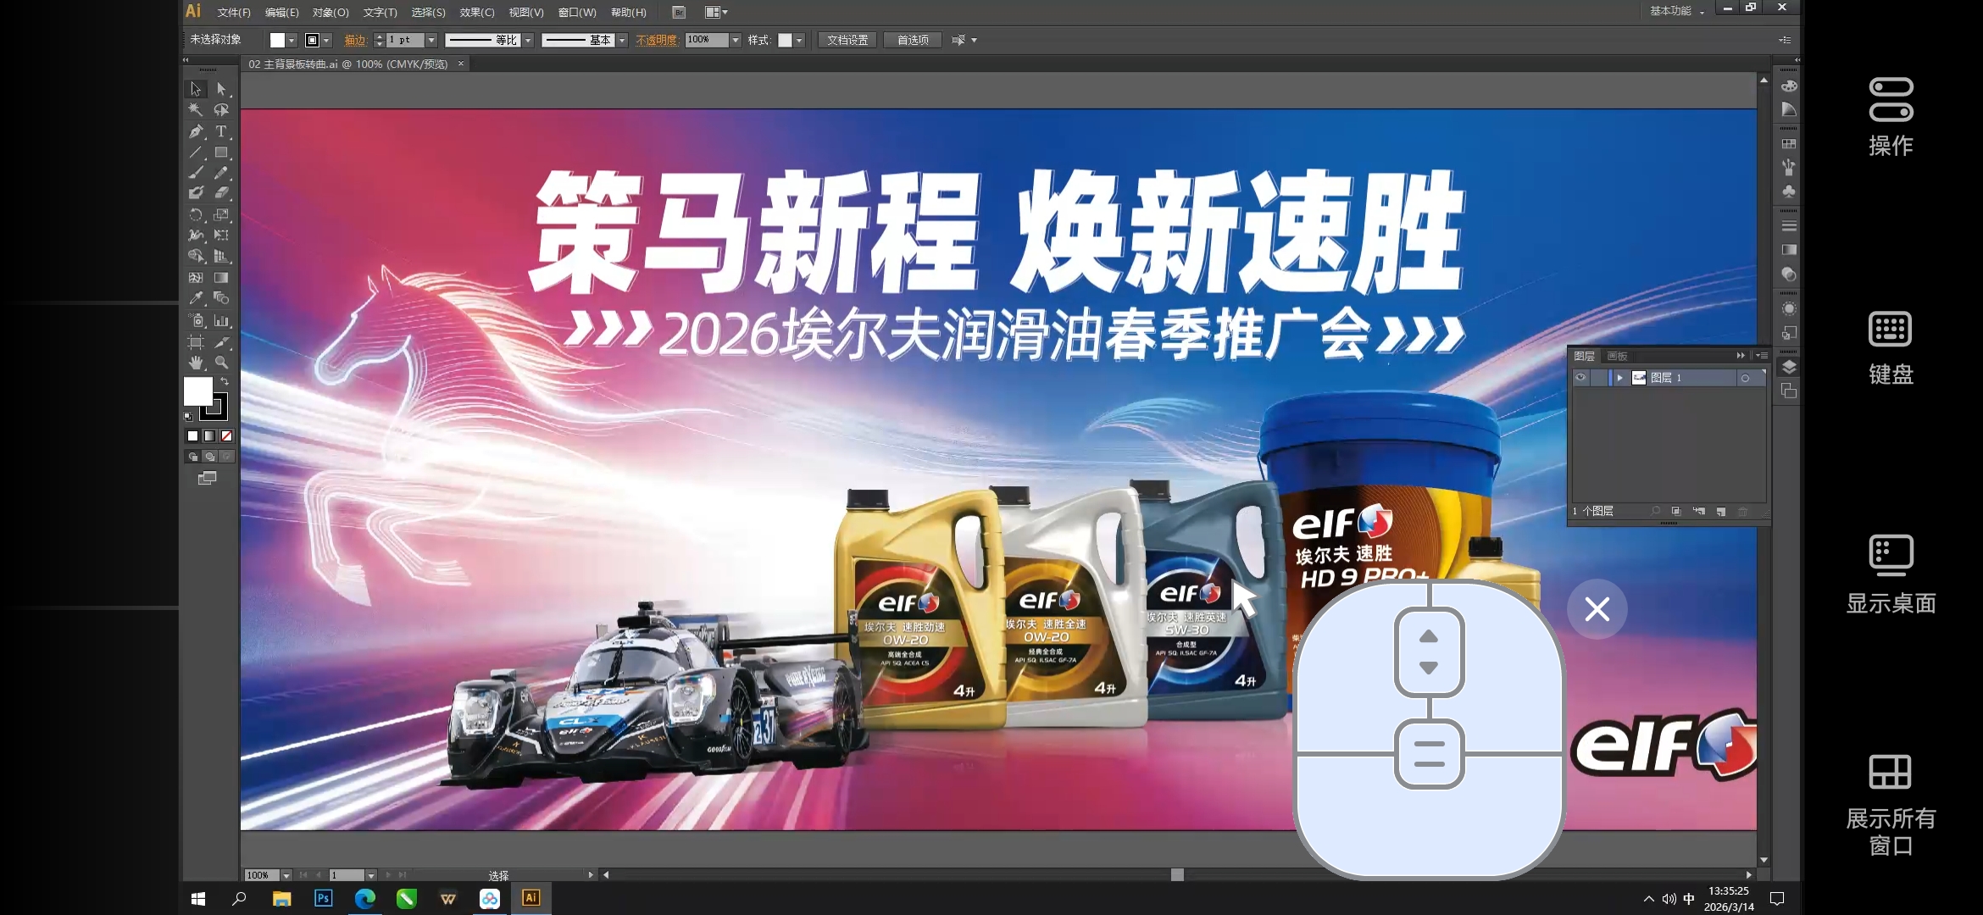Select the Type tool
This screenshot has height=915, width=1983.
click(x=221, y=131)
